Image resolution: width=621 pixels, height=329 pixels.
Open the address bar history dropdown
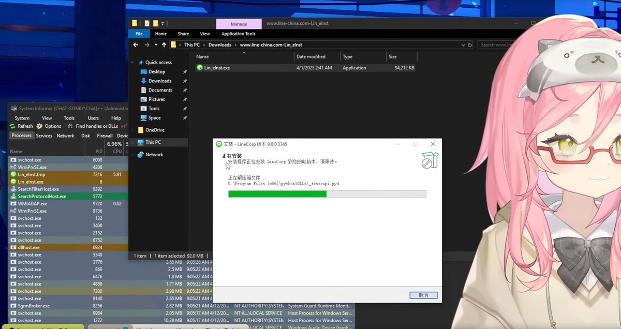point(462,45)
